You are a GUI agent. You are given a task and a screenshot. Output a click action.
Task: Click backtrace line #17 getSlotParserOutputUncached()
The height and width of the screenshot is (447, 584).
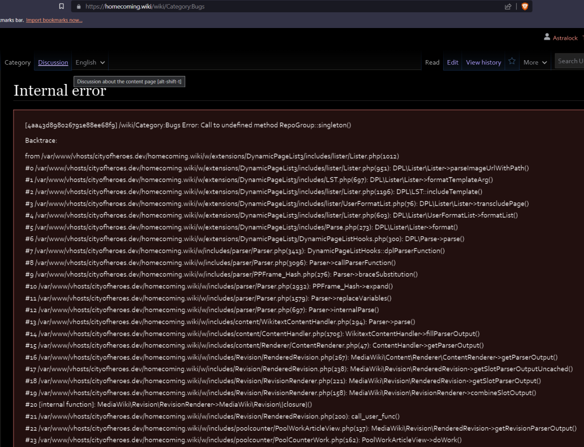pos(299,369)
